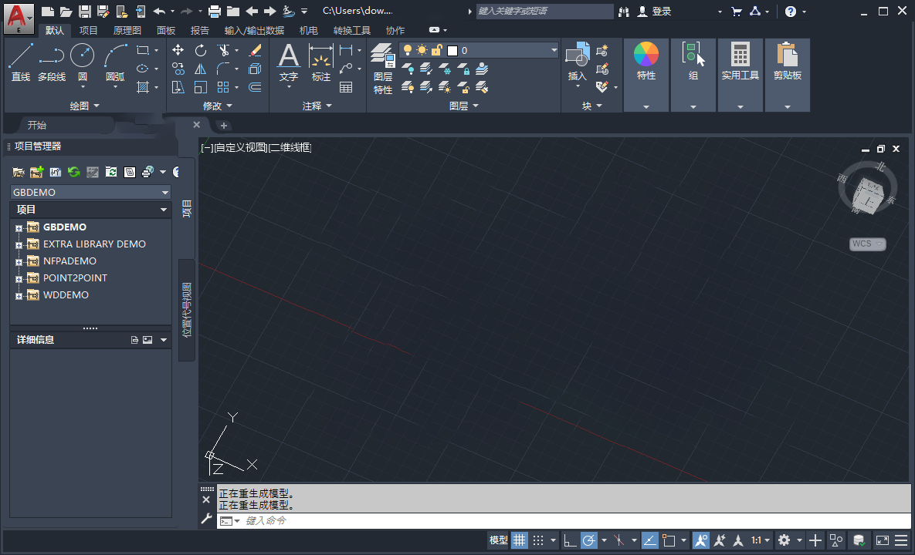Expand the 绘图 panel dropdown
The image size is (915, 555).
tap(85, 106)
